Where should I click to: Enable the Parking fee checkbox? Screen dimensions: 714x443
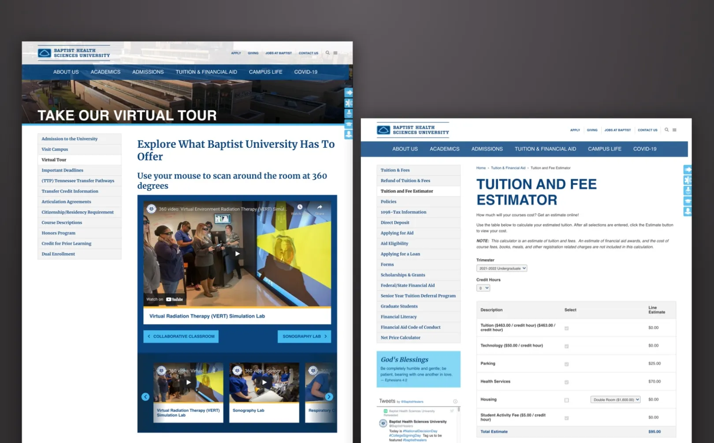[x=566, y=364]
